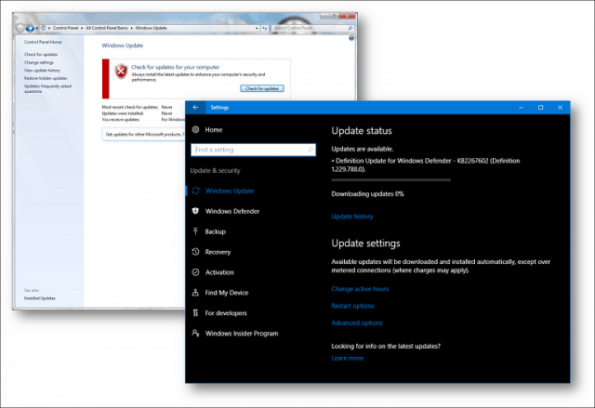595x408 pixels.
Task: Click the Windows Insider Program person icon
Action: (x=195, y=334)
